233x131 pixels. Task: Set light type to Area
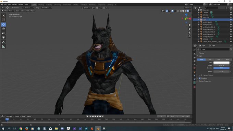(x=228, y=60)
